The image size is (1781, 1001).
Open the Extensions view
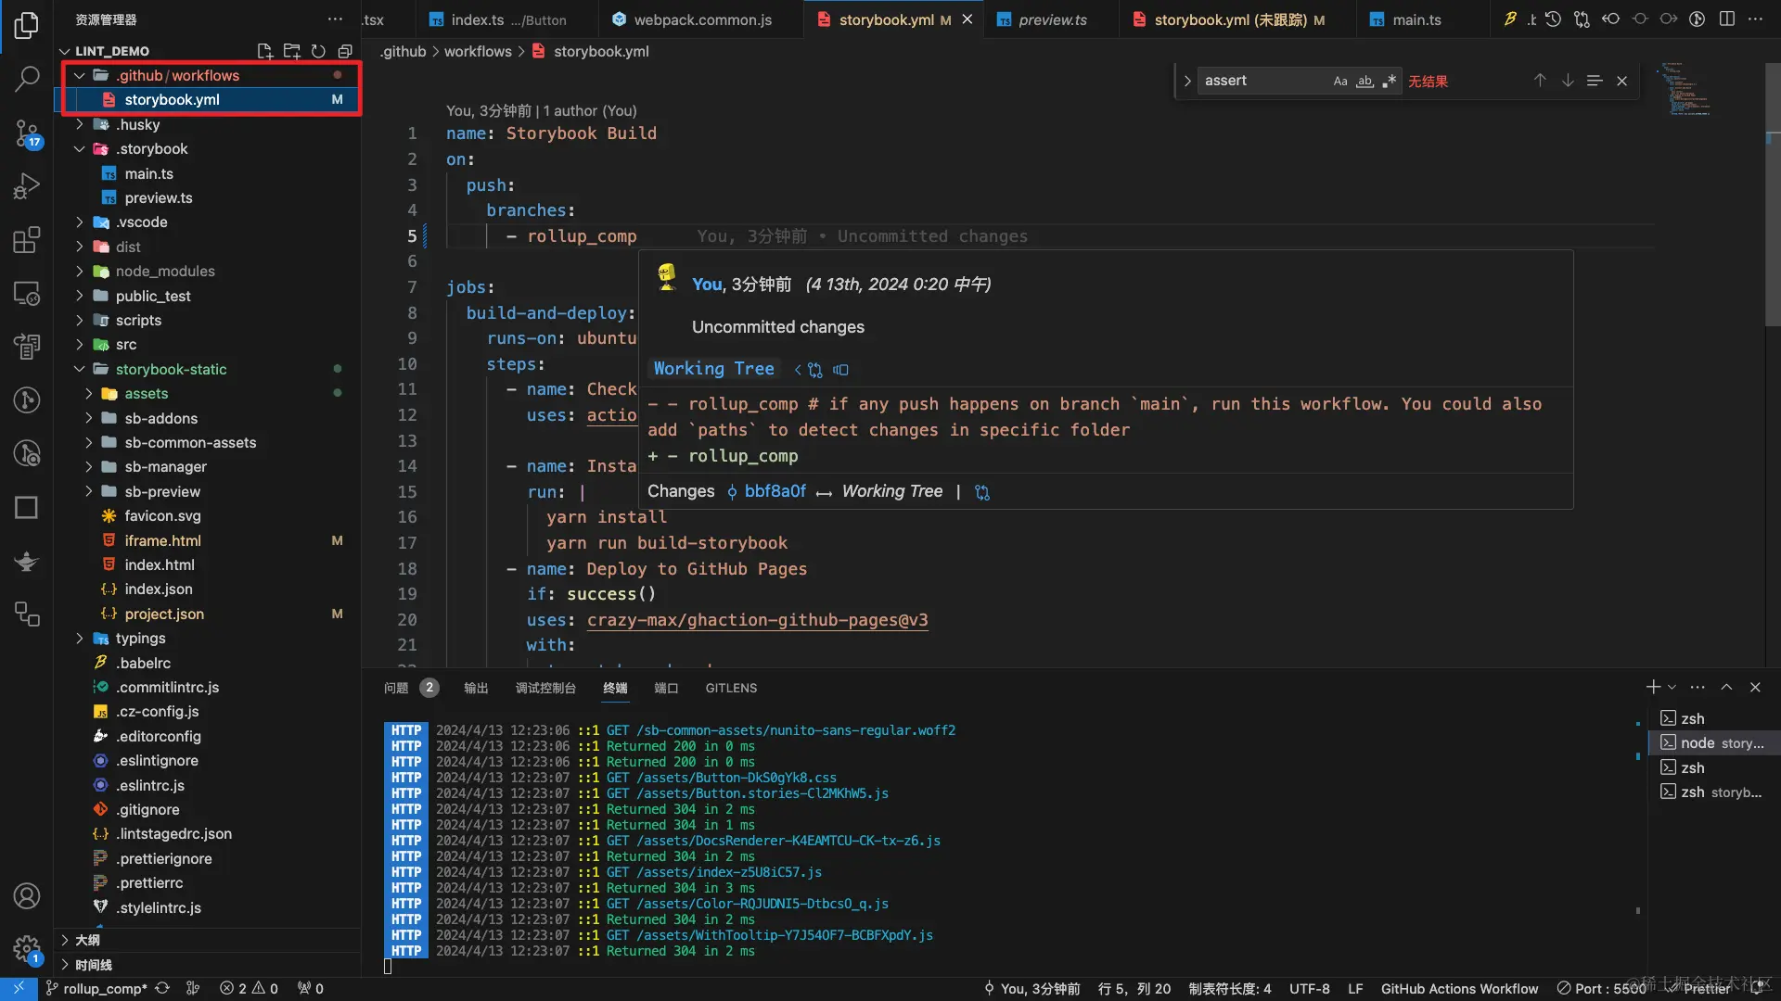(x=27, y=239)
